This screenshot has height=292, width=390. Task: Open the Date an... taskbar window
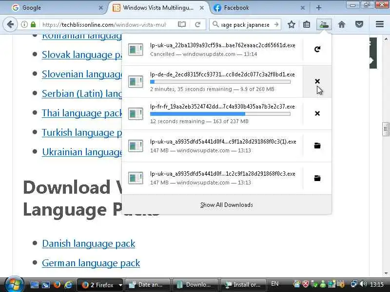pyautogui.click(x=148, y=285)
